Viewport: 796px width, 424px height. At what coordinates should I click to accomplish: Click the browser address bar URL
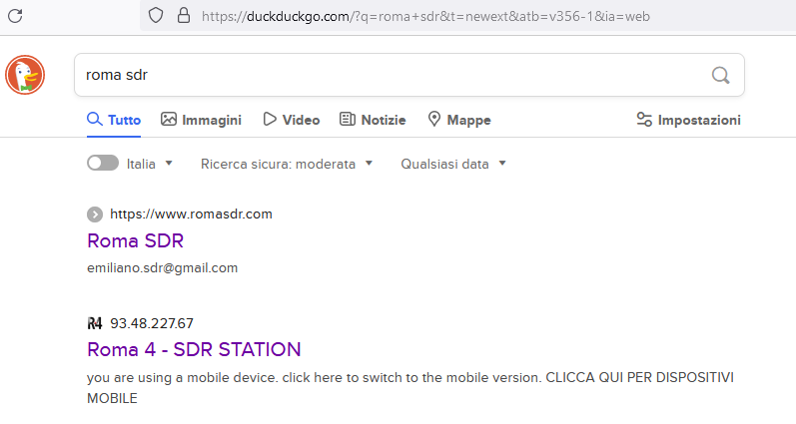425,16
